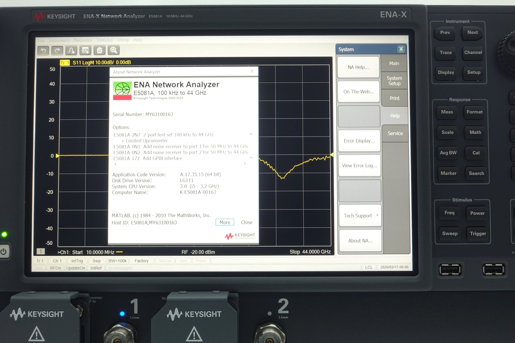Viewport: 515px width, 343px height.
Task: Click the Undo toolbar icon
Action: point(43,51)
